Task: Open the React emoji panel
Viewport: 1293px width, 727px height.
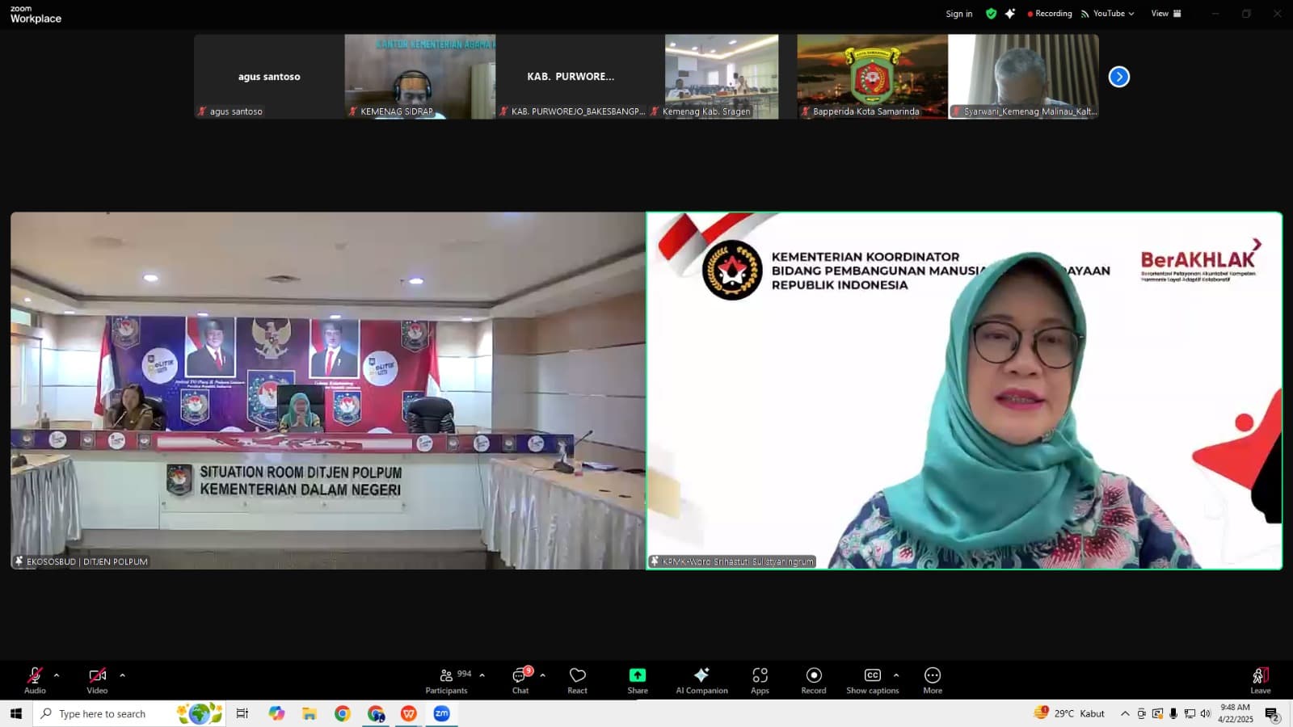Action: [577, 679]
